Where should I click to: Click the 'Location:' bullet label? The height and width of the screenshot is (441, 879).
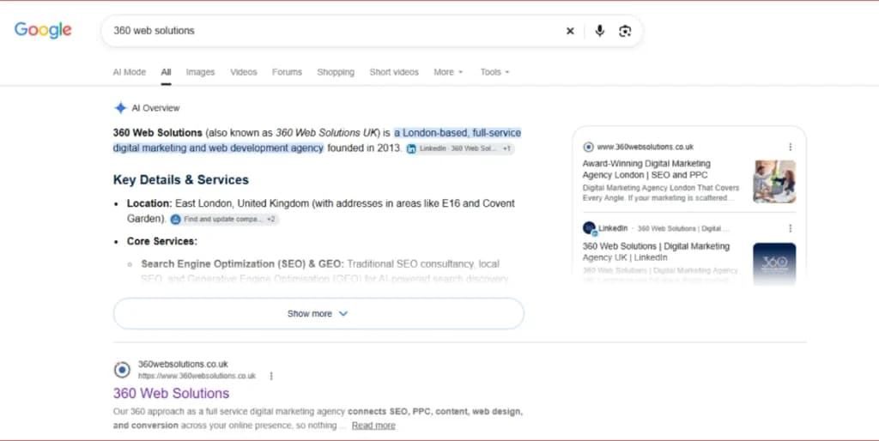[x=149, y=203]
